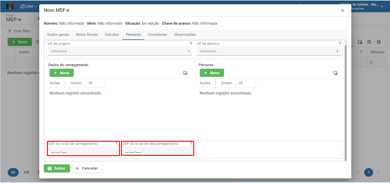Add new entry in Dados do carregamento

click(61, 73)
